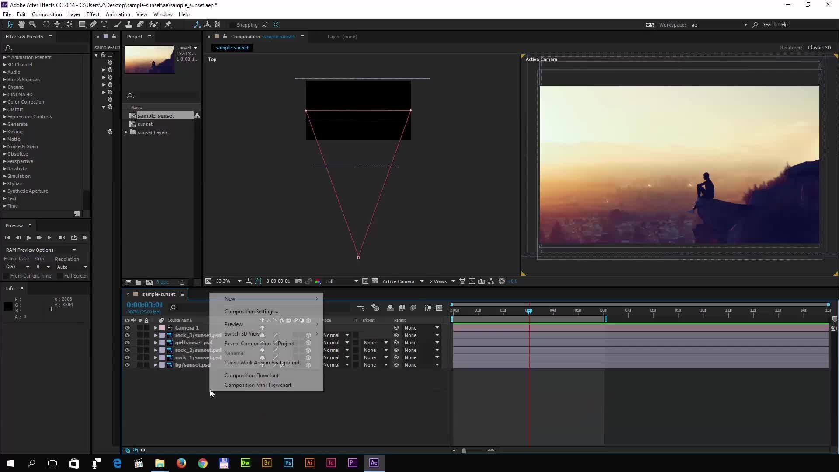Choose Composition Settings from context menu
This screenshot has height=472, width=839.
pos(251,312)
